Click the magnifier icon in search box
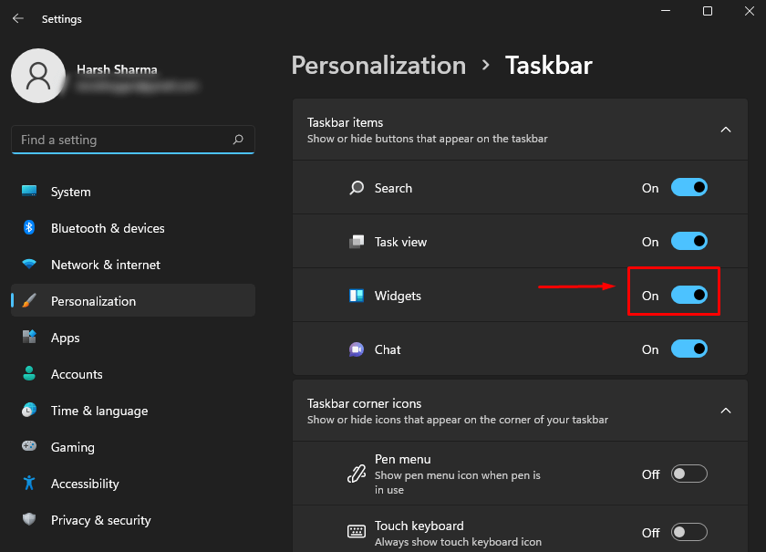The height and width of the screenshot is (552, 766). pos(238,140)
